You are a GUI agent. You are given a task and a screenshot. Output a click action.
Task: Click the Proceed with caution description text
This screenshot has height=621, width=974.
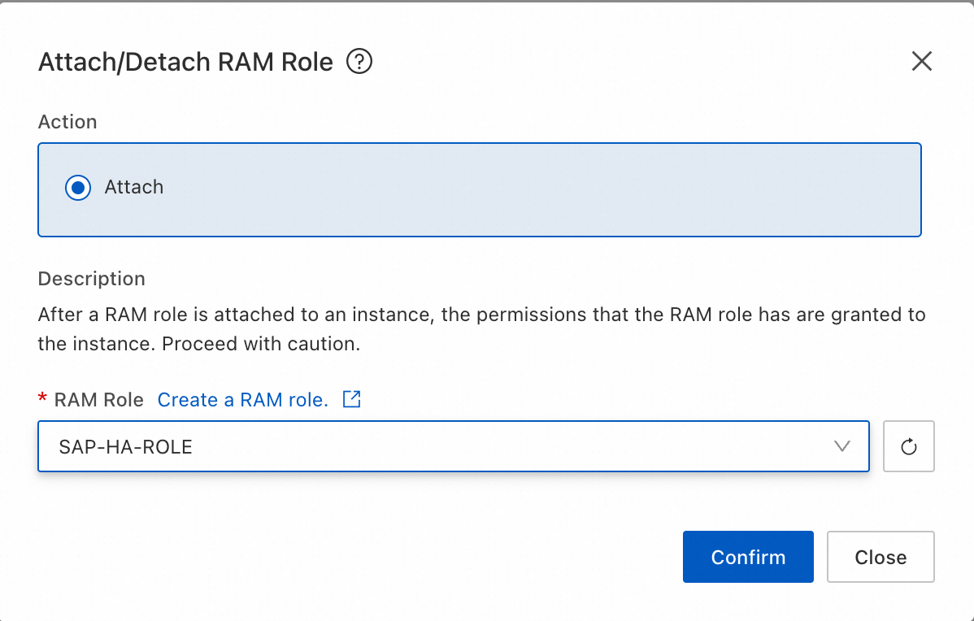click(x=261, y=344)
